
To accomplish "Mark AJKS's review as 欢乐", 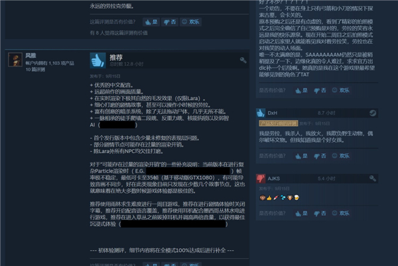I will point(341,214).
